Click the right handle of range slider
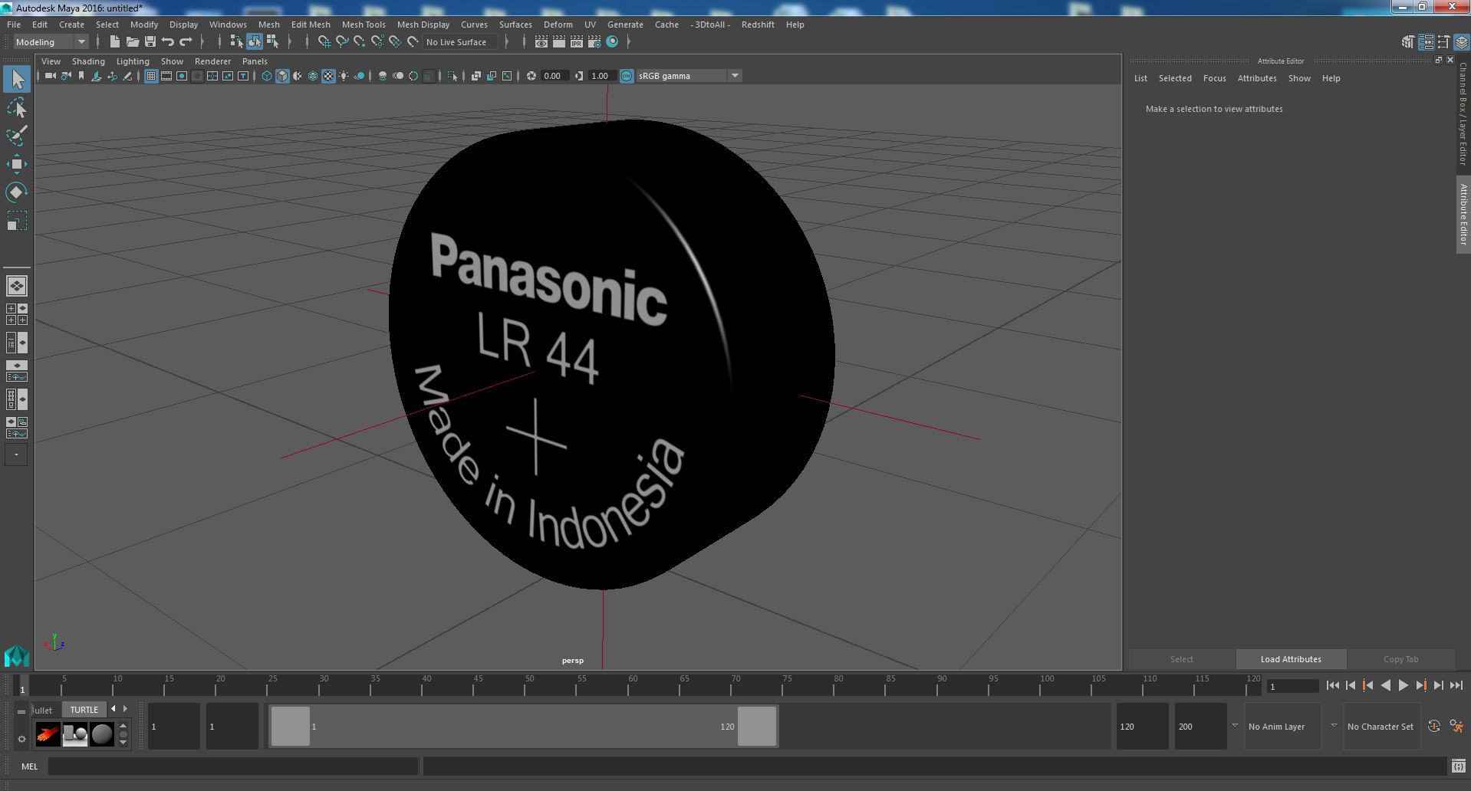 point(757,726)
